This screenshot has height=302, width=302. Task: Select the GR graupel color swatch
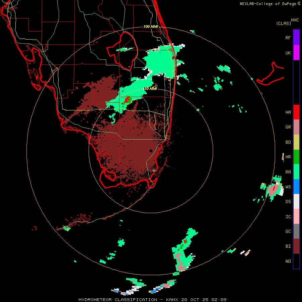tap(296, 127)
